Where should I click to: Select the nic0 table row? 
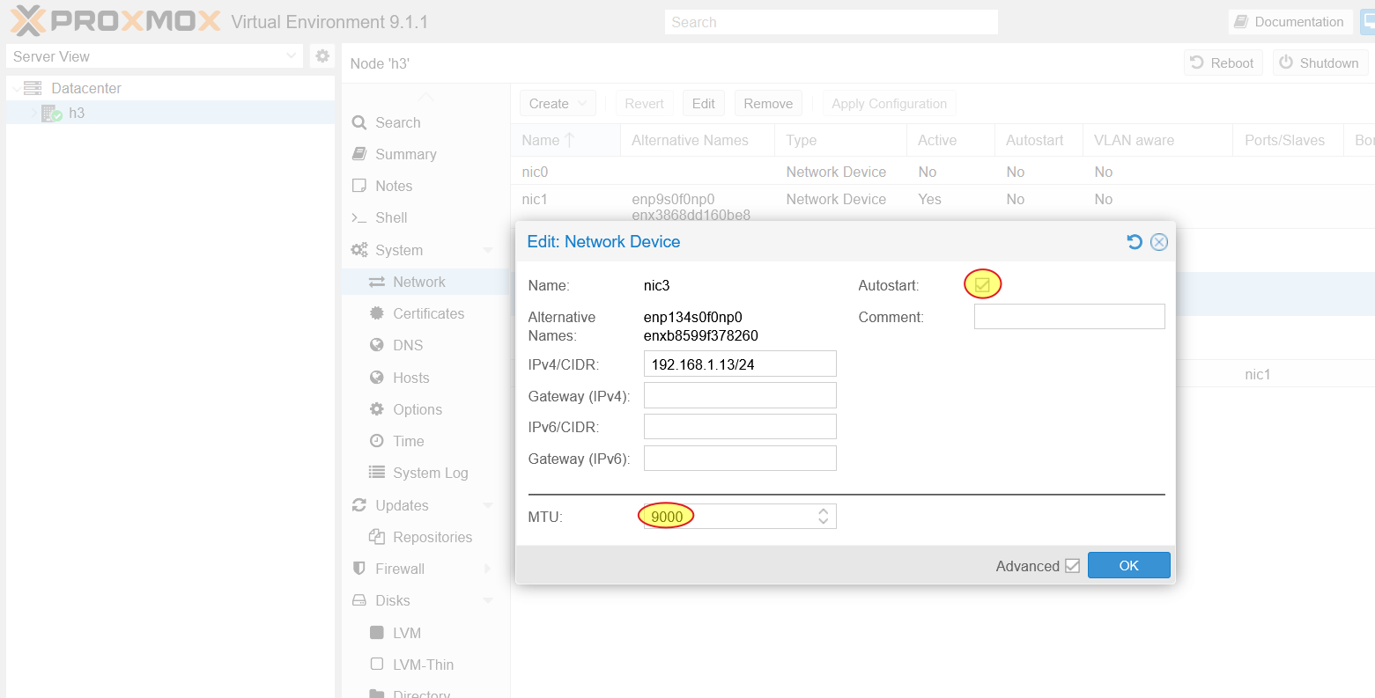[943, 172]
